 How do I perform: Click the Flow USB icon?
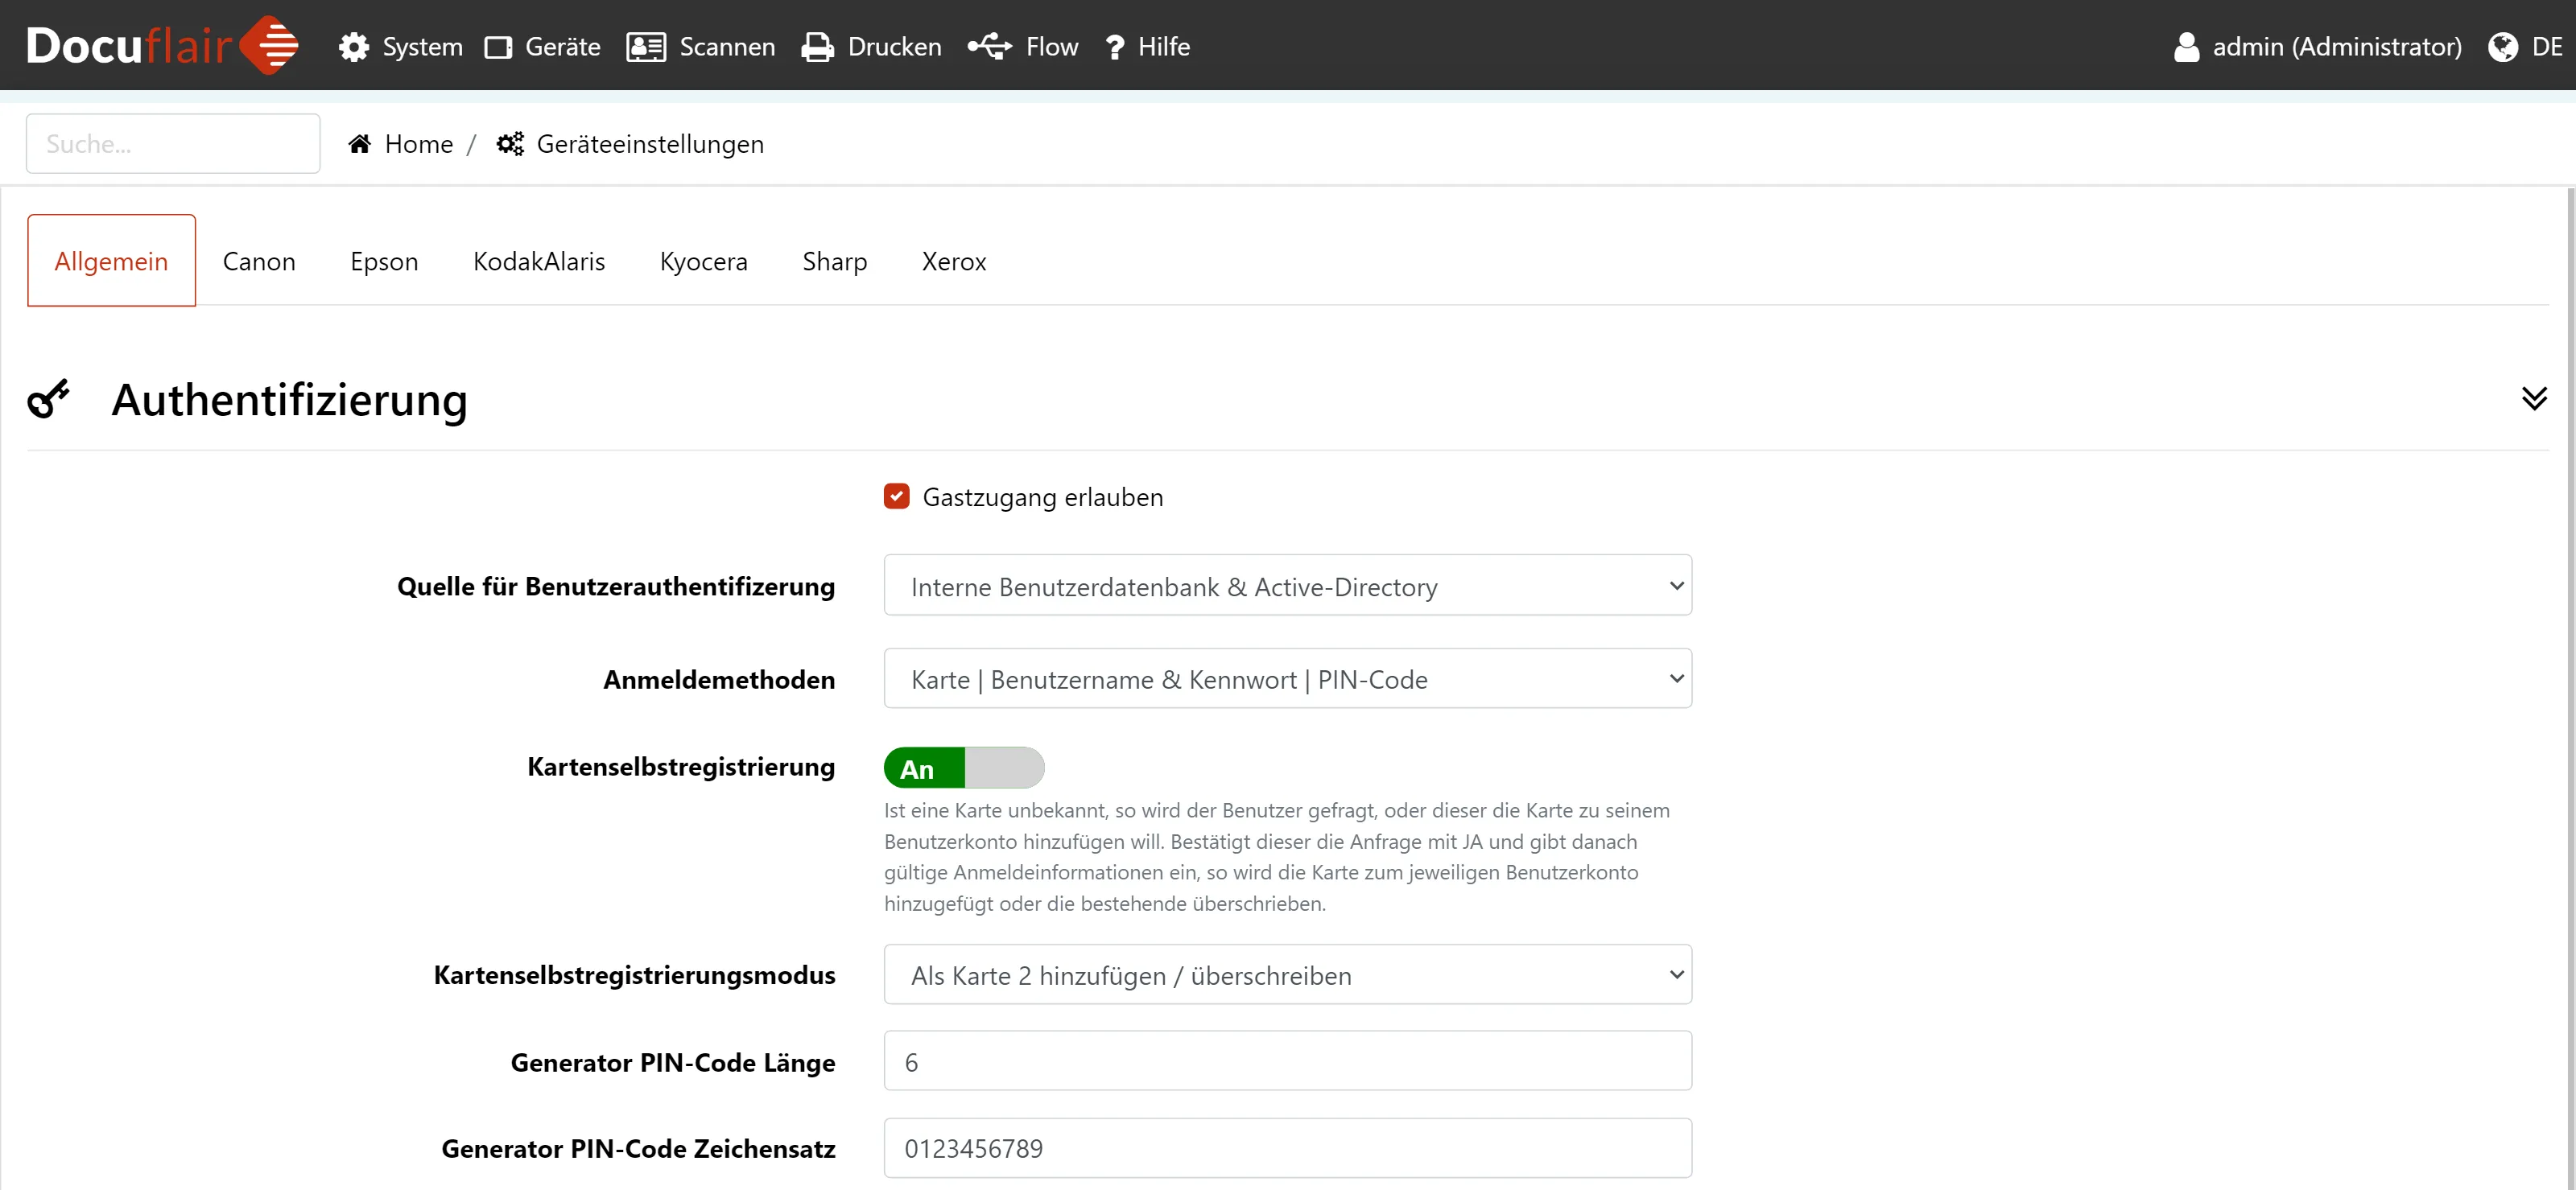coord(989,46)
